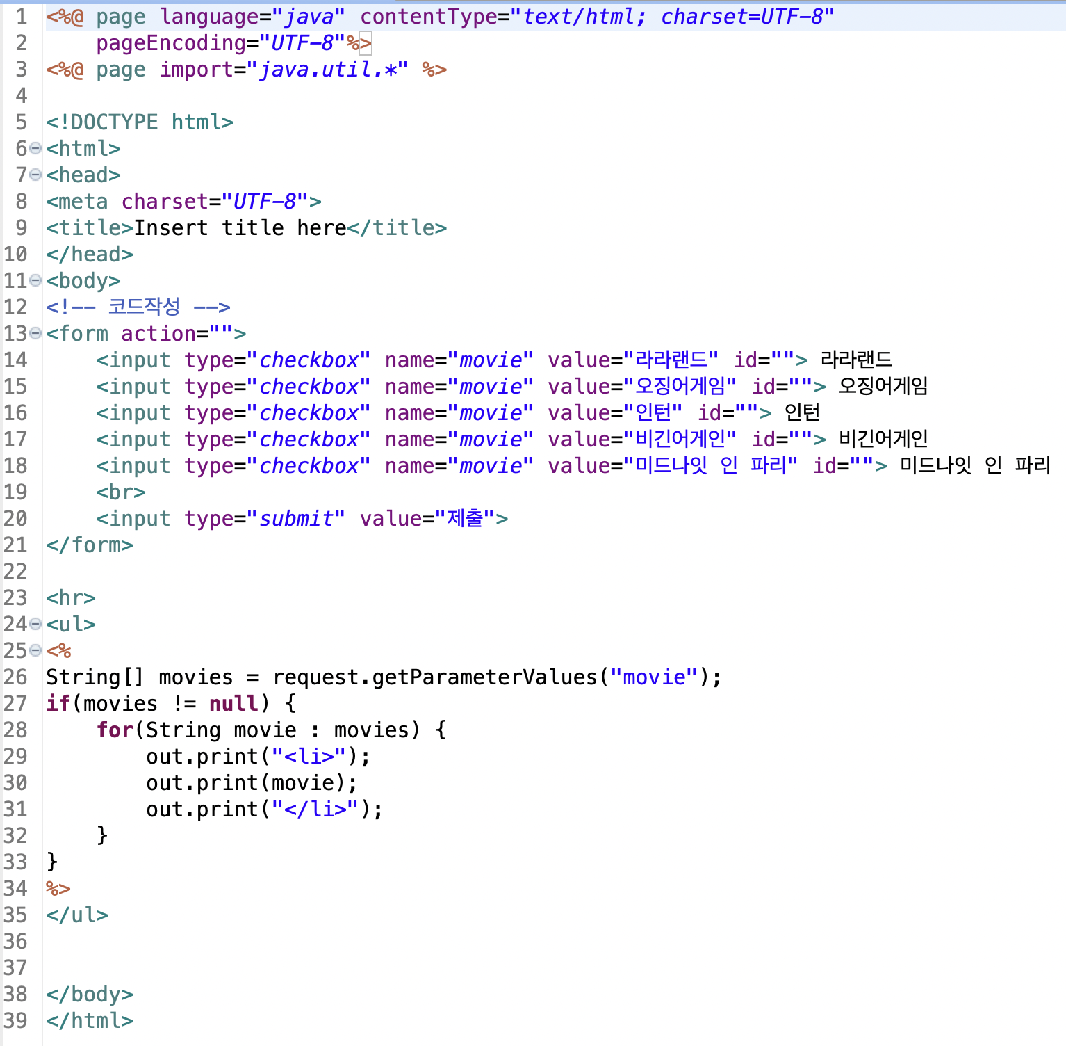Click the '%>' closing scriptlet on line 34
Viewport: 1066px width, 1046px height.
coord(58,889)
